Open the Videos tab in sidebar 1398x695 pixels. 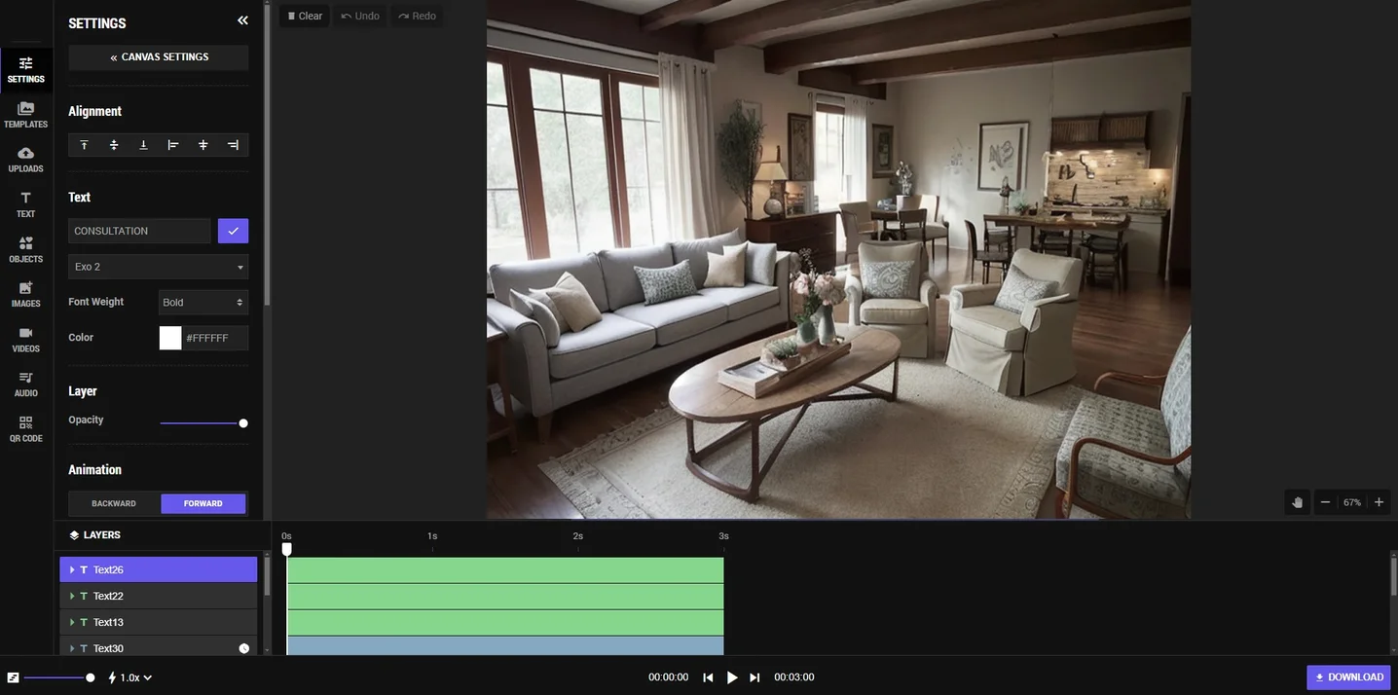[25, 339]
